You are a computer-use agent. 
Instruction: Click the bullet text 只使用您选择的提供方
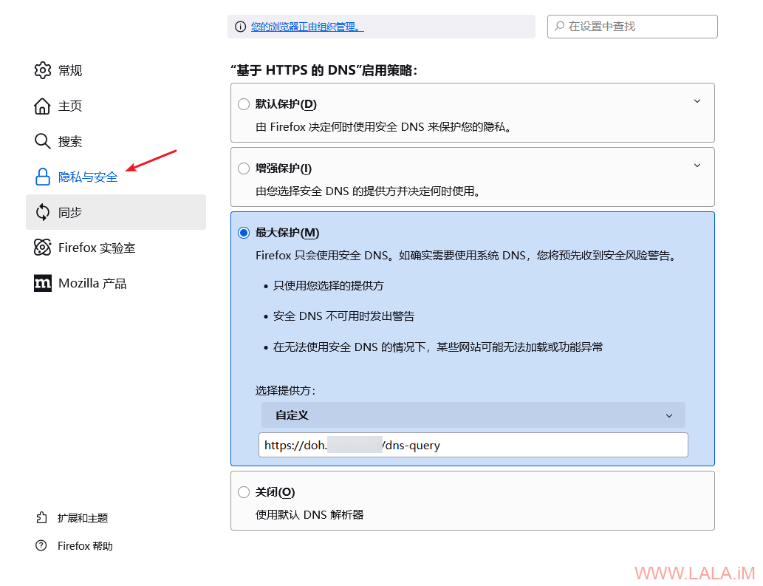pos(329,286)
